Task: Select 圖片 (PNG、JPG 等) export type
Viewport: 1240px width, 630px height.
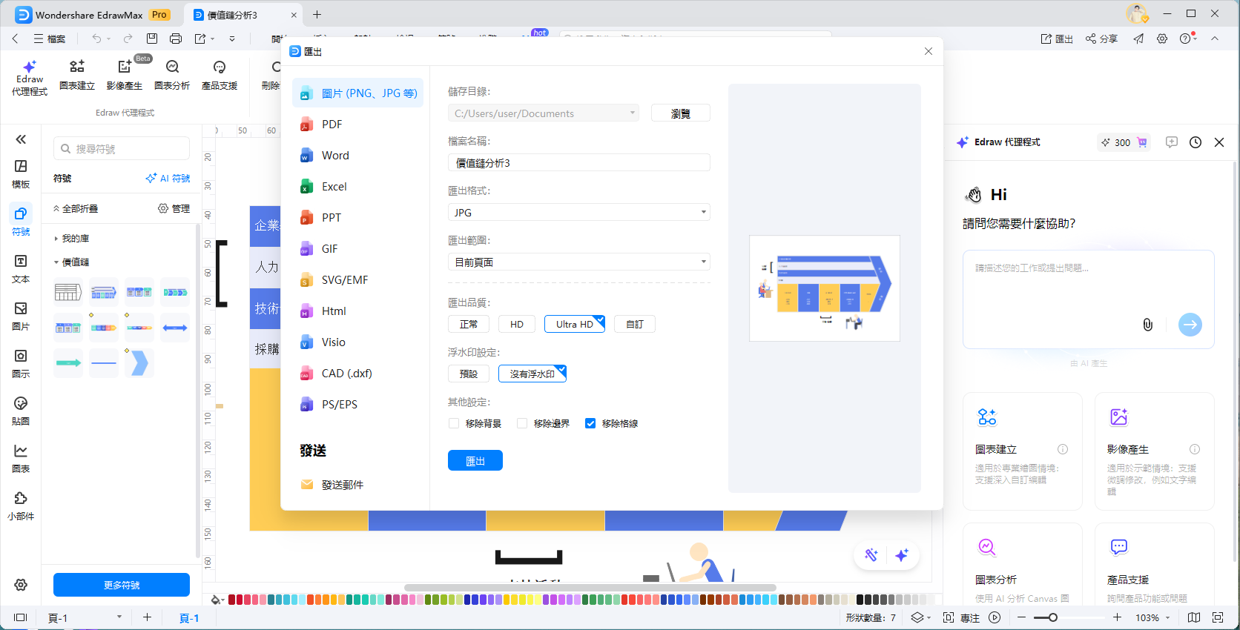Action: (358, 93)
